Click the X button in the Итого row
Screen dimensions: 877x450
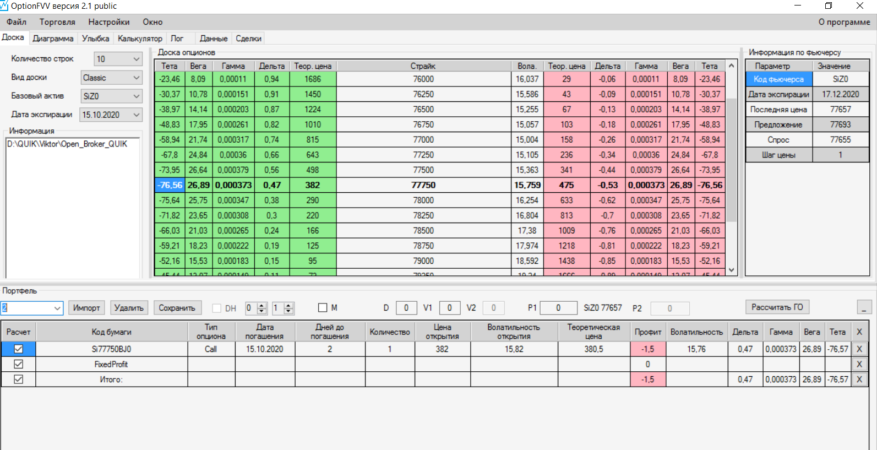click(859, 379)
